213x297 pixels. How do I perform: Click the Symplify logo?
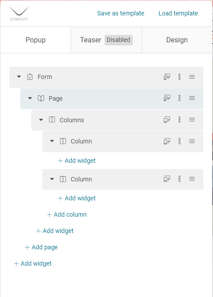pos(19,14)
